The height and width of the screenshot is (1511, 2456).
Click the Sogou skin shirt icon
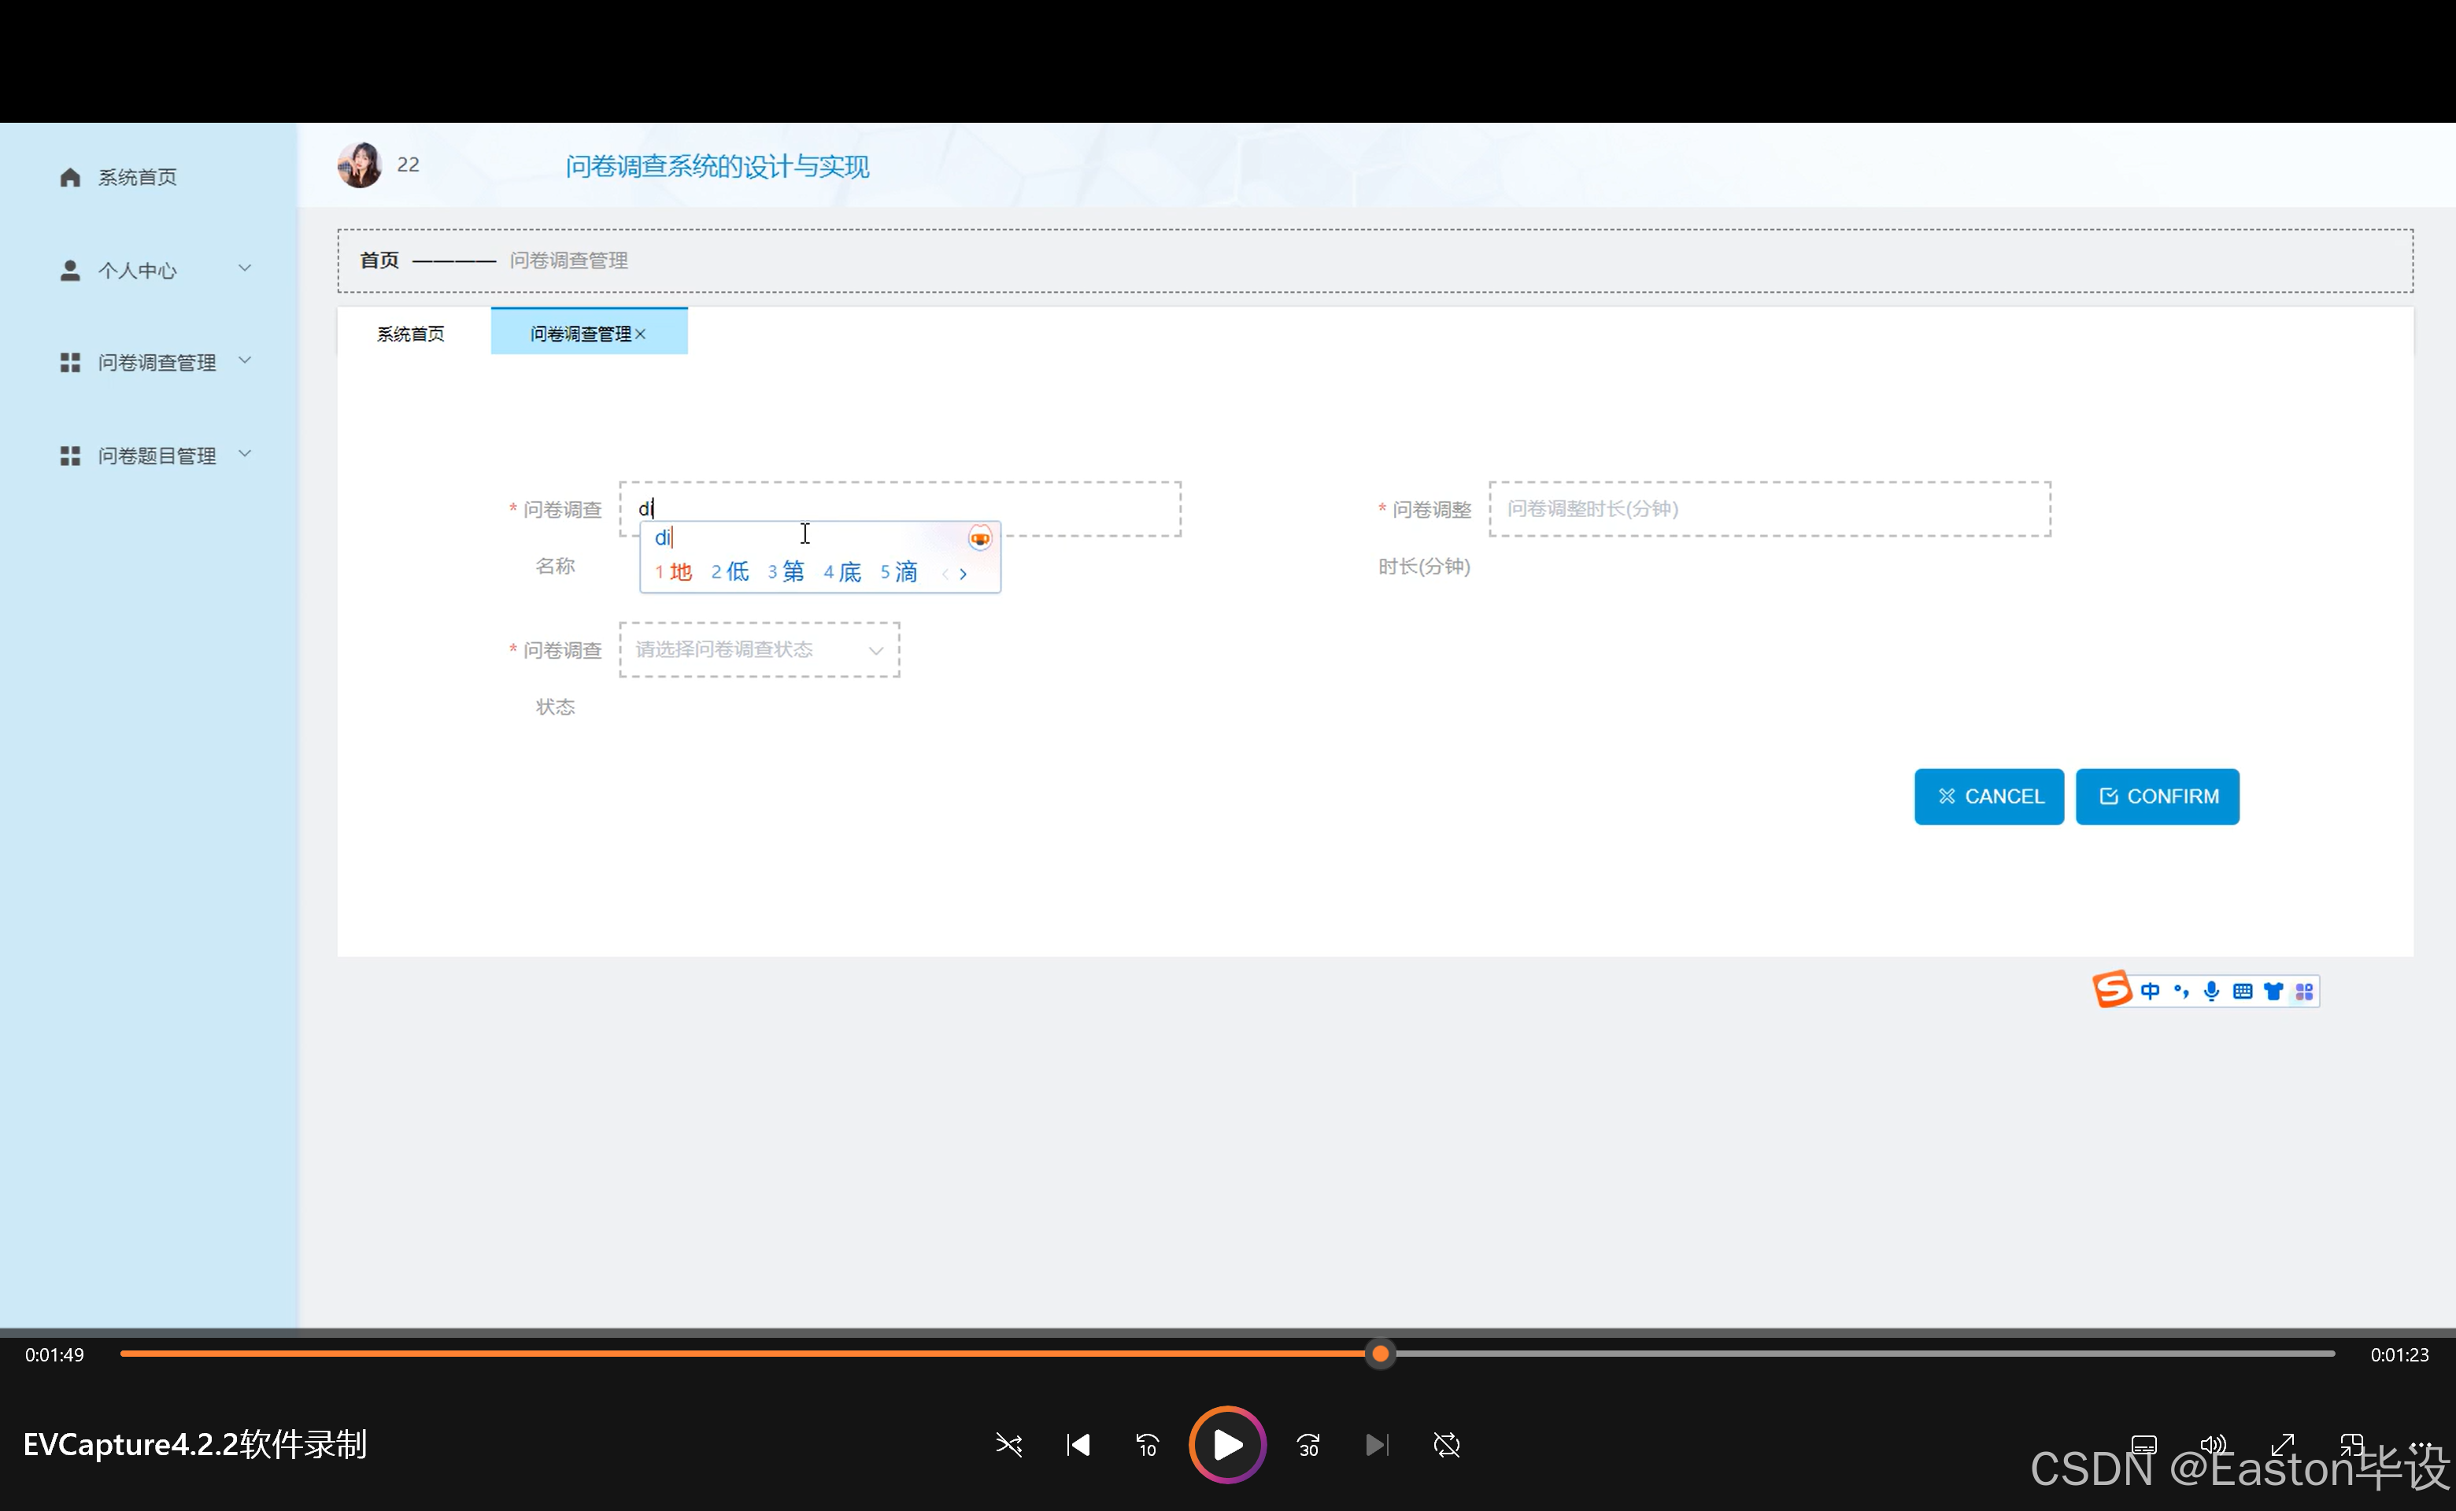(2273, 992)
